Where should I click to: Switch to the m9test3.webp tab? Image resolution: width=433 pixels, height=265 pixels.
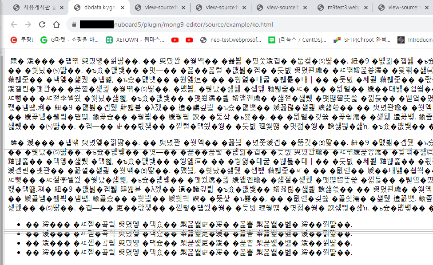point(343,8)
